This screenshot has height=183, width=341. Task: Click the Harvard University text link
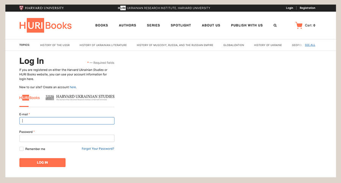pyautogui.click(x=44, y=8)
